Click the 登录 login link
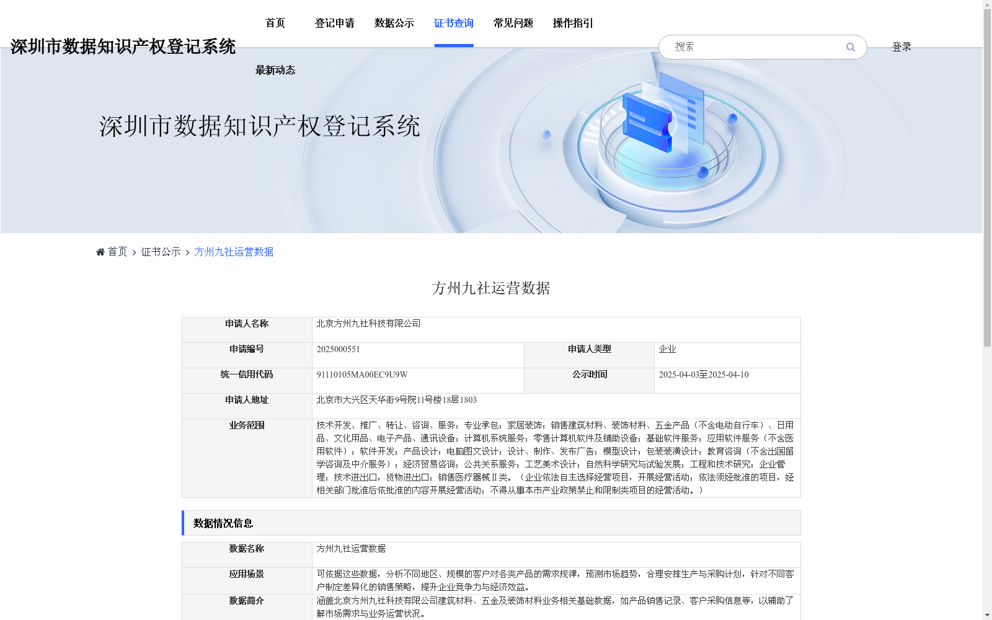Screen dimensions: 992x620 click(901, 46)
